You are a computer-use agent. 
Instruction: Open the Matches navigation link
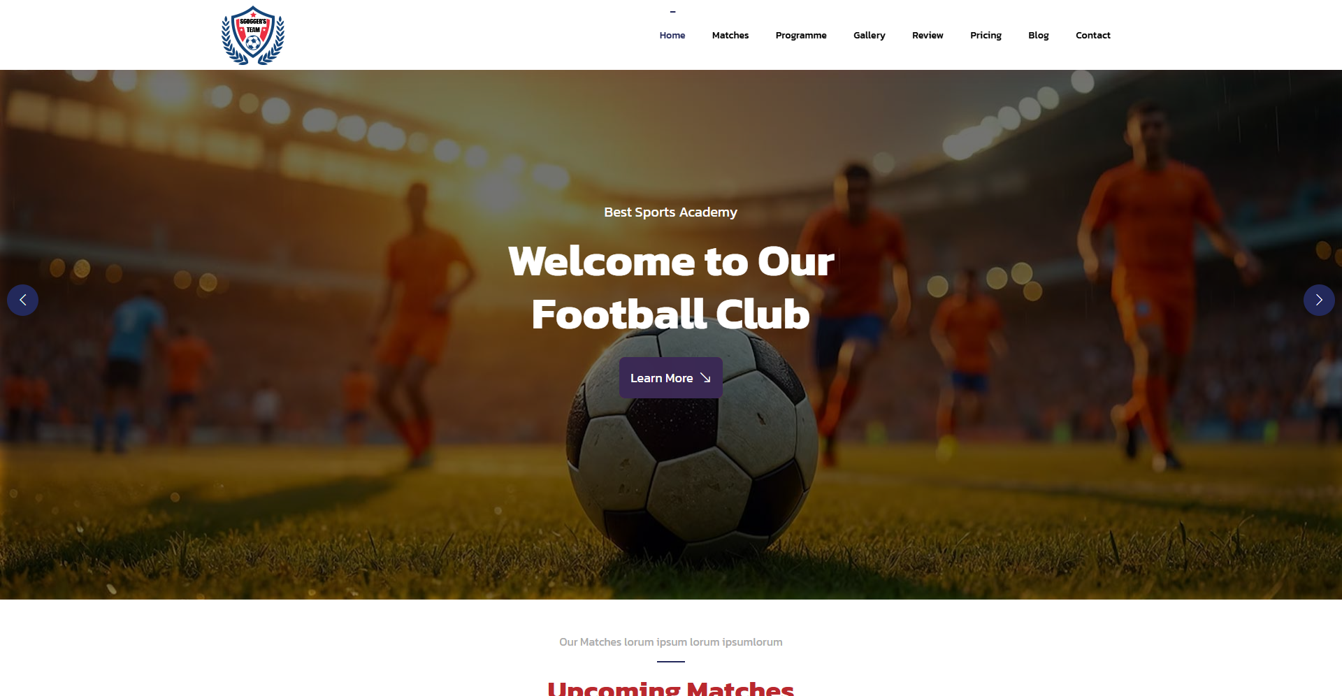tap(730, 36)
